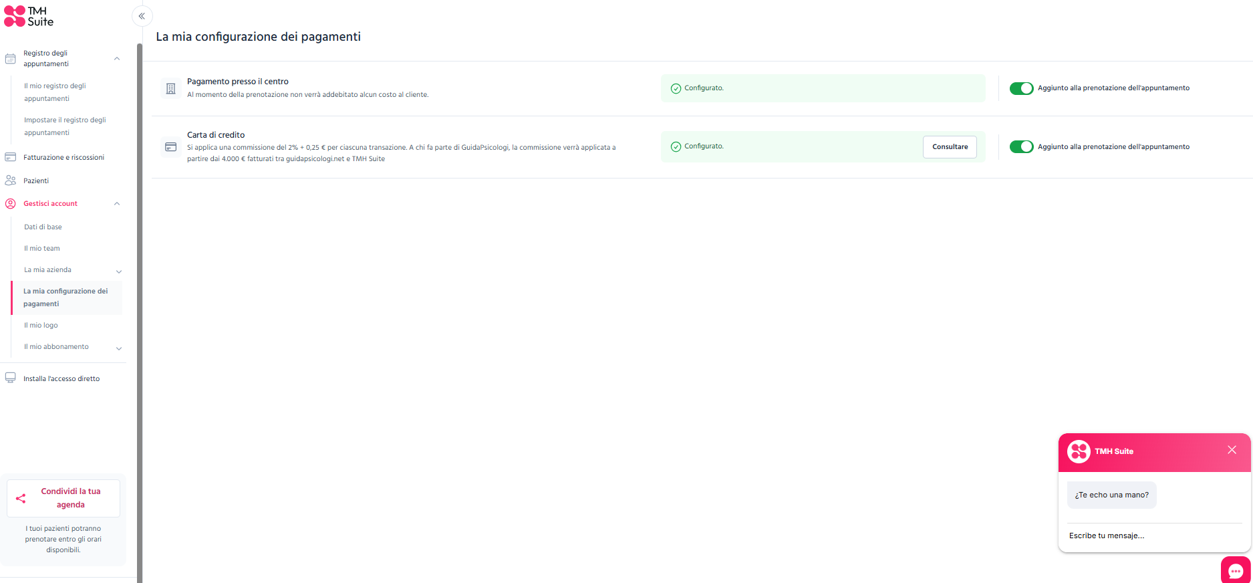Click the card icon beside Fatturazione e riscossioni
The width and height of the screenshot is (1253, 583).
(11, 157)
